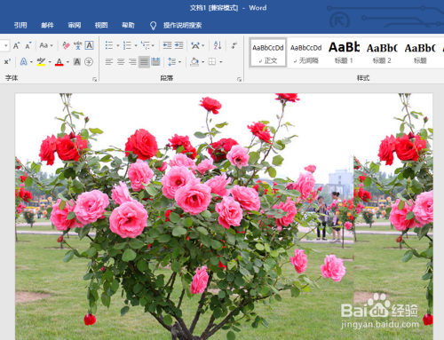Toggle superscript formatting

[7, 61]
